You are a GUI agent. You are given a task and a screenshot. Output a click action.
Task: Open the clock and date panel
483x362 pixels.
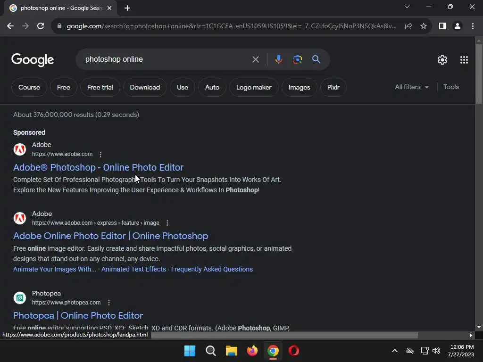tap(461, 351)
